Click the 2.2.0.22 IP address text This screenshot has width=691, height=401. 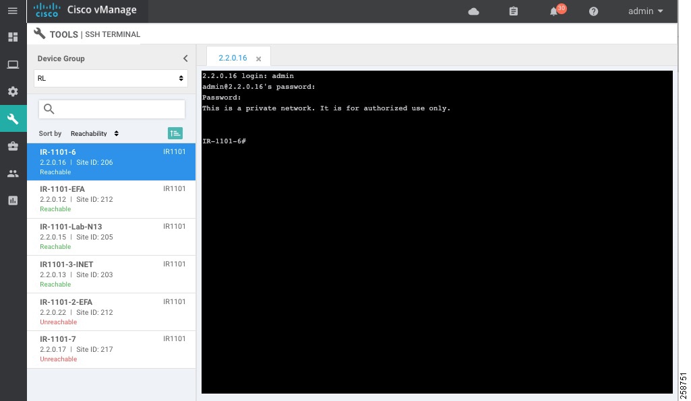click(x=53, y=313)
